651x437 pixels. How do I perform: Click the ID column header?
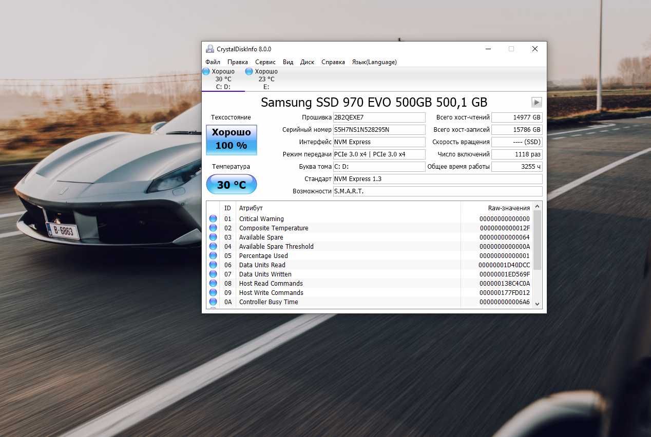[227, 208]
